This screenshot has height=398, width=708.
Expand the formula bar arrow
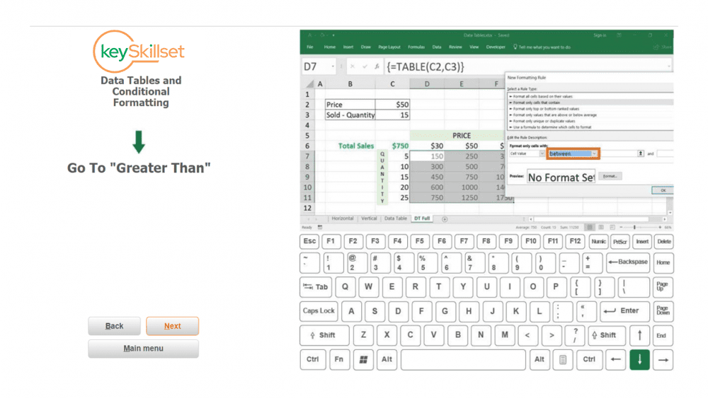click(x=669, y=66)
